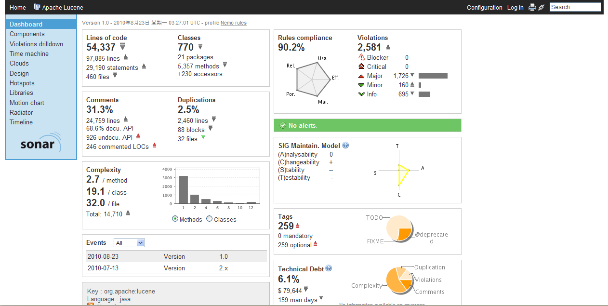Click the printer icon in top bar
This screenshot has width=608, height=306.
click(x=532, y=7)
